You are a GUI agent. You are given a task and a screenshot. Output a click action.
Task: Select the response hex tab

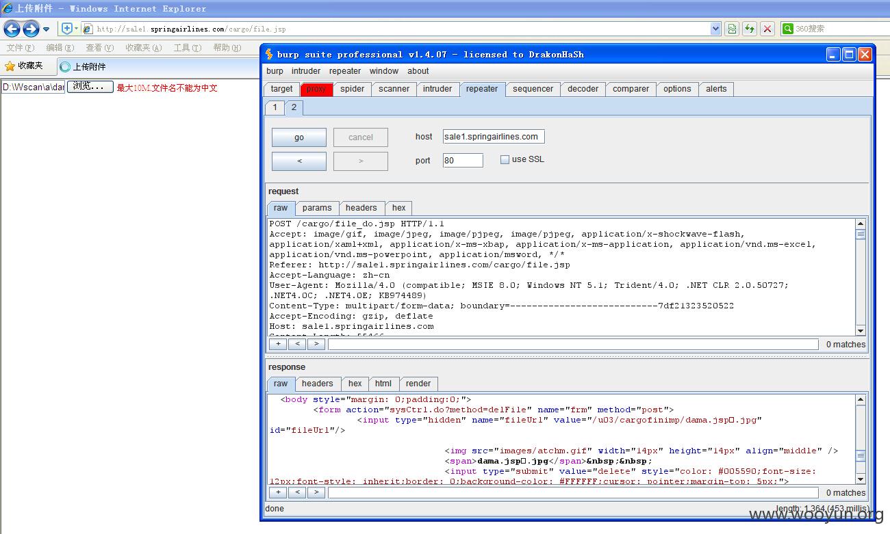click(355, 384)
